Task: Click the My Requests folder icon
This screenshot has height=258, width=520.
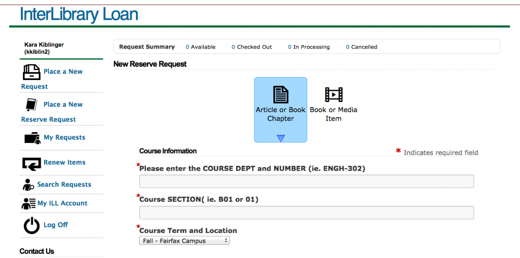Action: point(32,138)
